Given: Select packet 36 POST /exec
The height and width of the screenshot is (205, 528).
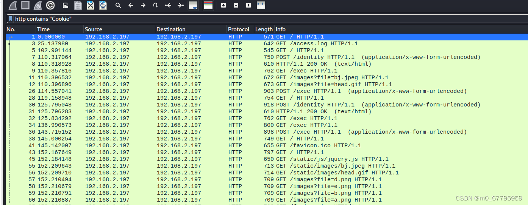Looking at the screenshot, I should [267, 132].
